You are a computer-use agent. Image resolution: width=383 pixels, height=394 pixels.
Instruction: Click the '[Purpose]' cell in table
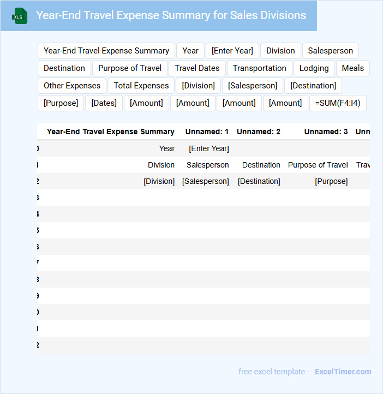click(331, 181)
